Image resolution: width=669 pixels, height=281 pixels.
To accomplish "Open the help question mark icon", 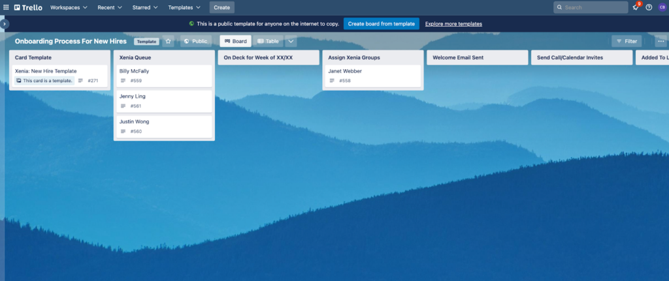I will coord(649,7).
